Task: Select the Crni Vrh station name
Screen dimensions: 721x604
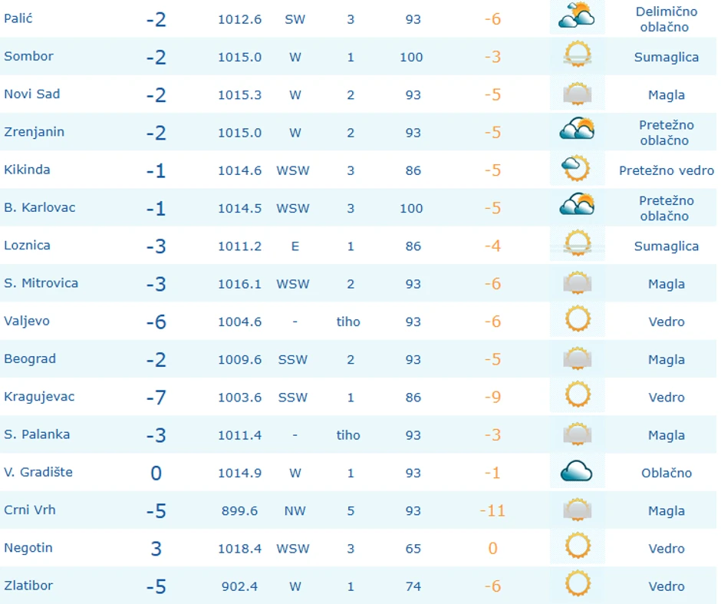Action: [x=29, y=510]
